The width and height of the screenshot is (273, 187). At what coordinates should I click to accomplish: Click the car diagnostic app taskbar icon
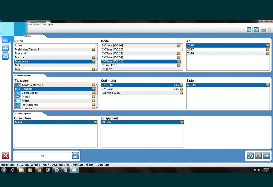click(x=74, y=170)
